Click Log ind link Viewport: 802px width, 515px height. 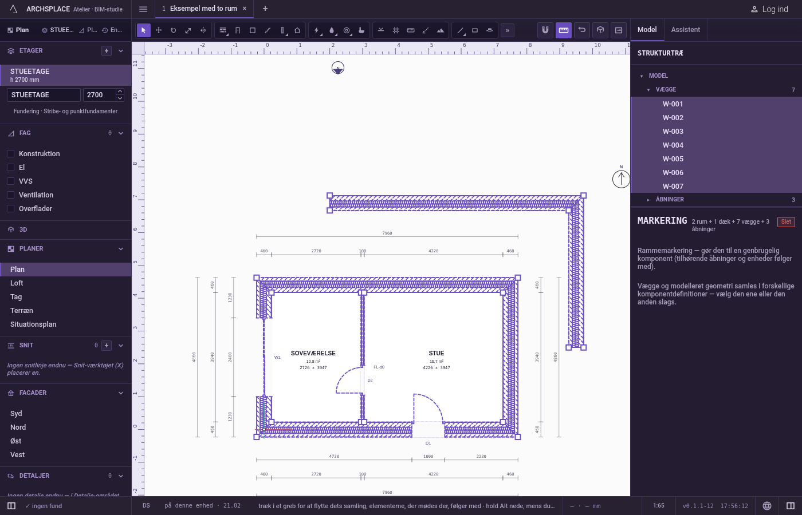click(769, 9)
